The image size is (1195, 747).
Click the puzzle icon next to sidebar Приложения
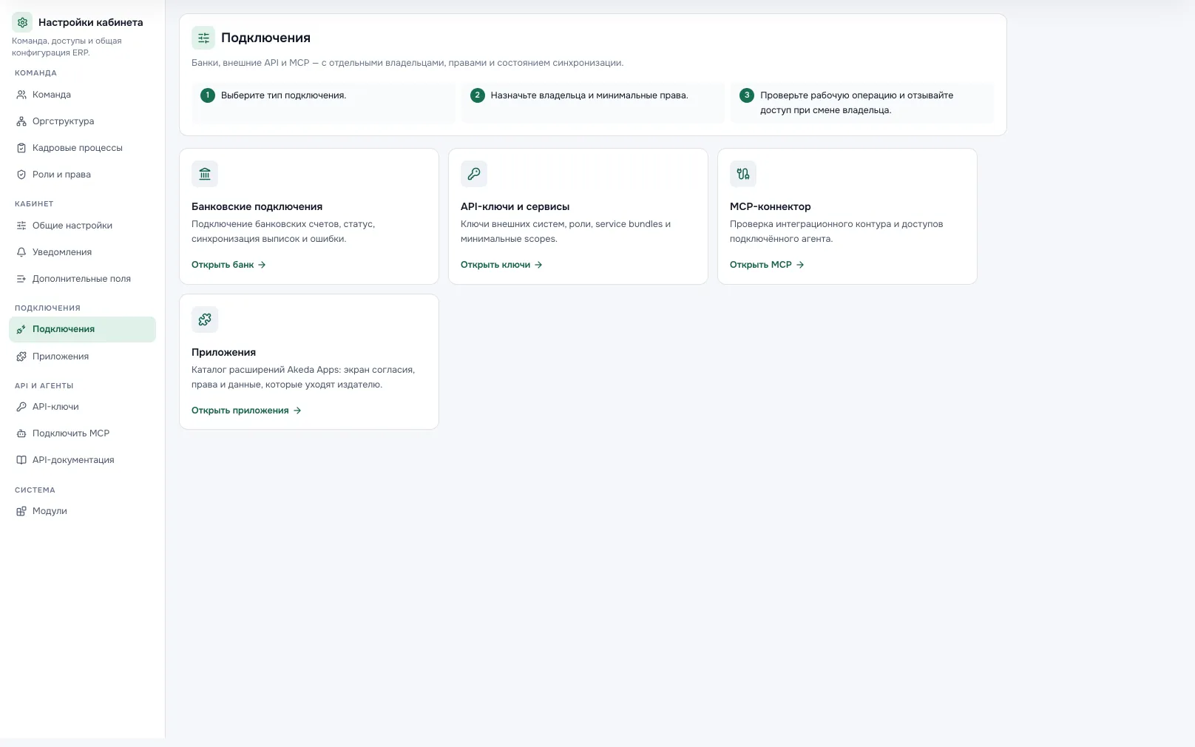(x=21, y=356)
